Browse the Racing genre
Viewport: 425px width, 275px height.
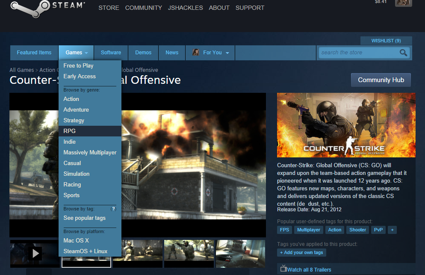(90, 185)
